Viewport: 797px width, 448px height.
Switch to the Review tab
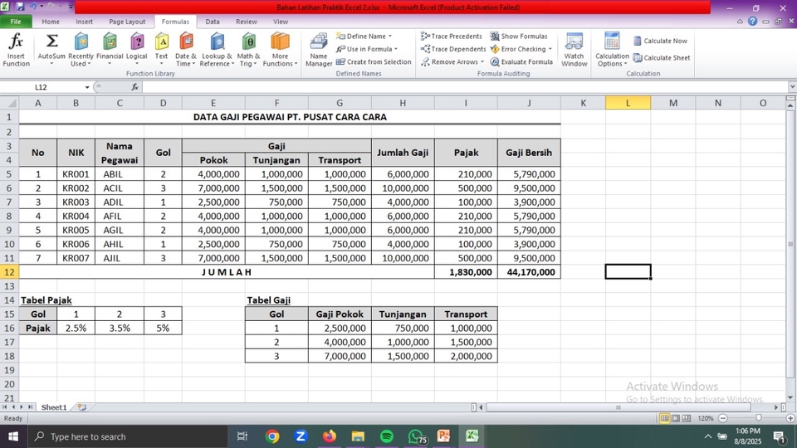coord(246,22)
